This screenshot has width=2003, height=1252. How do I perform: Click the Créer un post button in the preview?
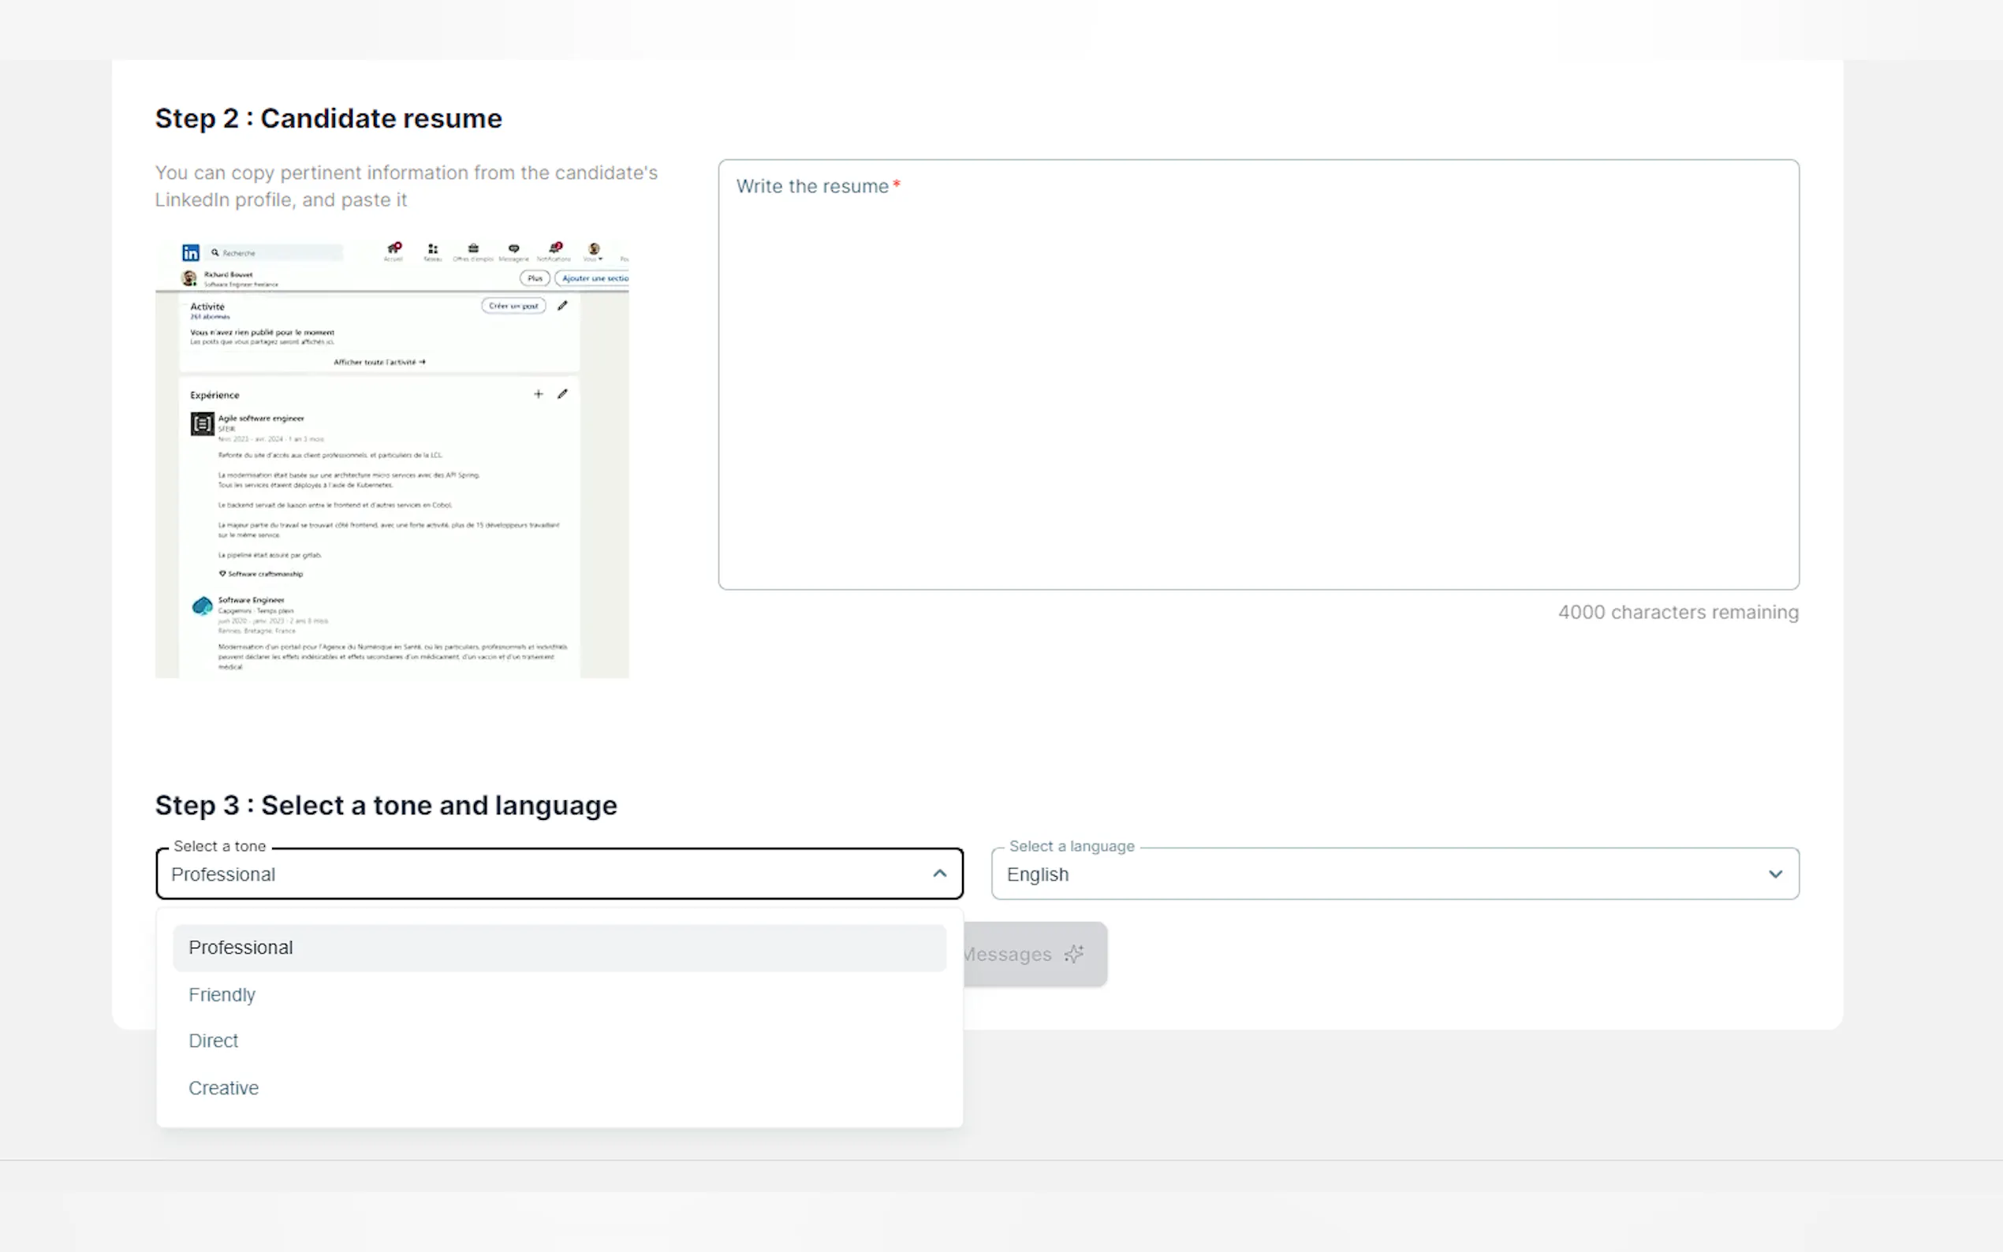point(513,306)
